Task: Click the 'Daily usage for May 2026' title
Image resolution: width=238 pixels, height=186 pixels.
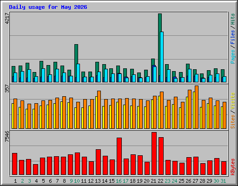Action: tap(48, 7)
